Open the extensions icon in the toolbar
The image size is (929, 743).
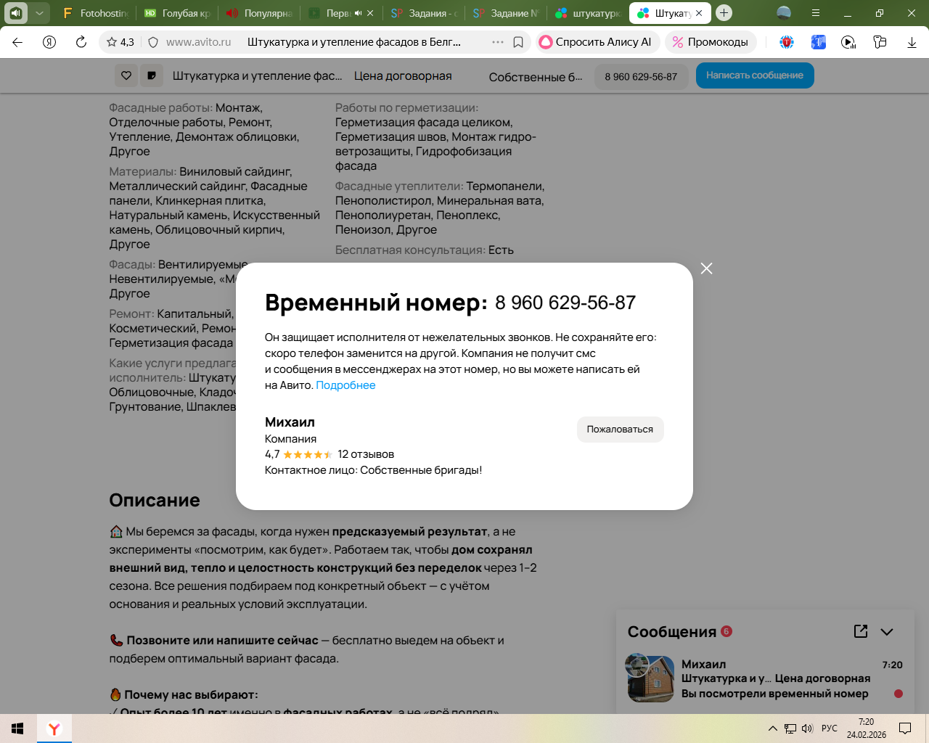click(x=880, y=42)
